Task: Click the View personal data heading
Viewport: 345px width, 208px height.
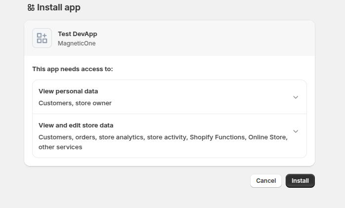Action: (68, 91)
